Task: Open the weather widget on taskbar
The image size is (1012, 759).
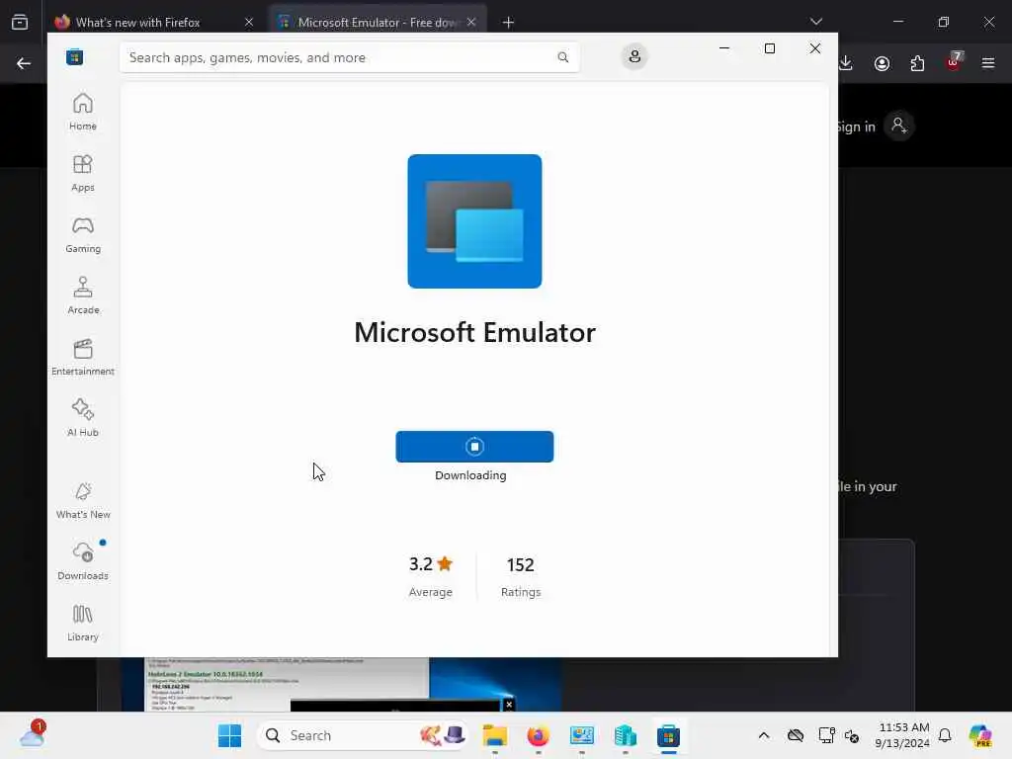Action: pyautogui.click(x=33, y=734)
